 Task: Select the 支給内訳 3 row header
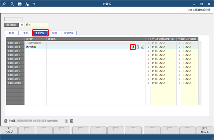click(x=15, y=55)
